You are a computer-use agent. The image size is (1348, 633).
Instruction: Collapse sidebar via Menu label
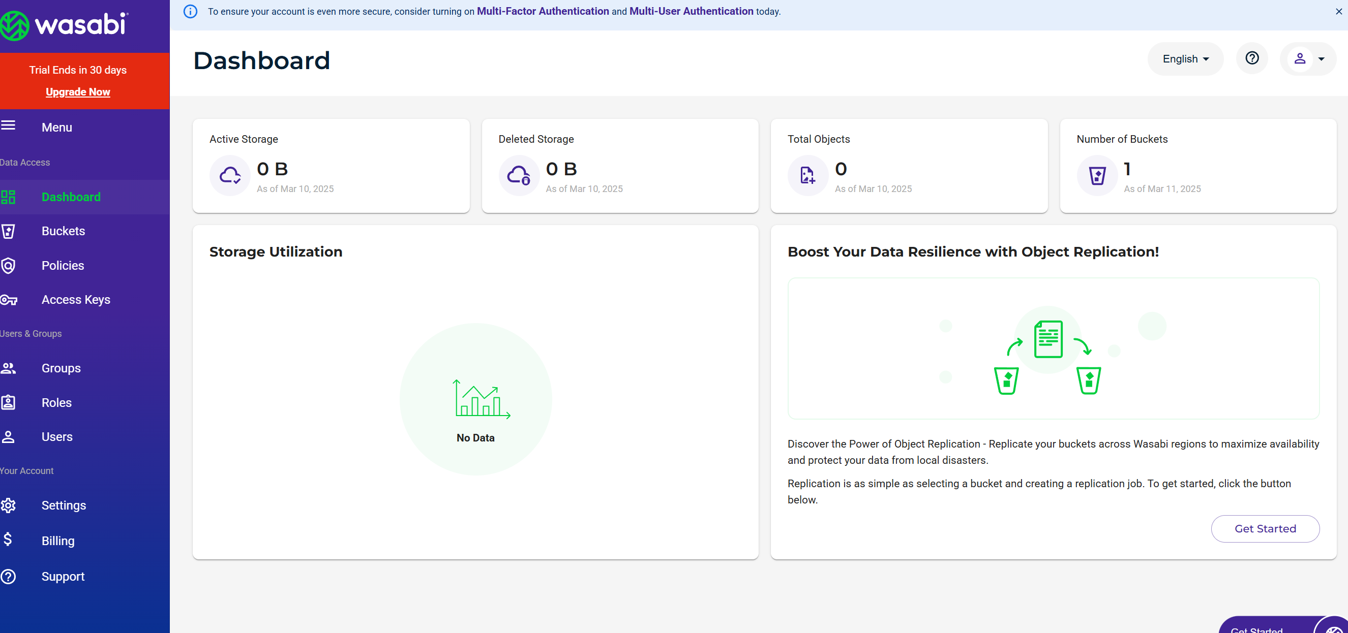click(x=57, y=127)
